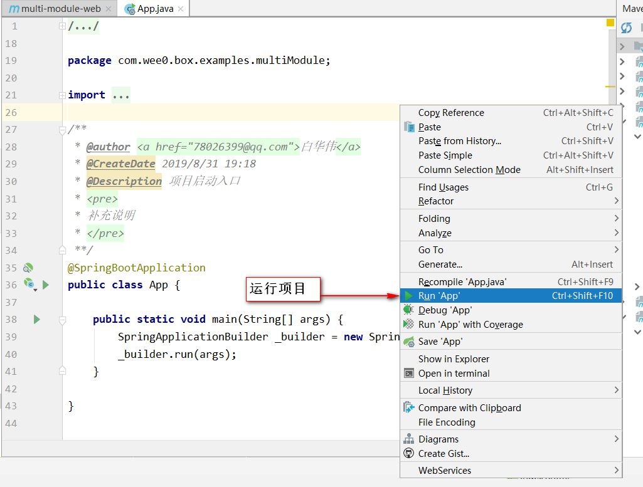Open the Refactor submenu
Image resolution: width=643 pixels, height=487 pixels.
point(436,201)
